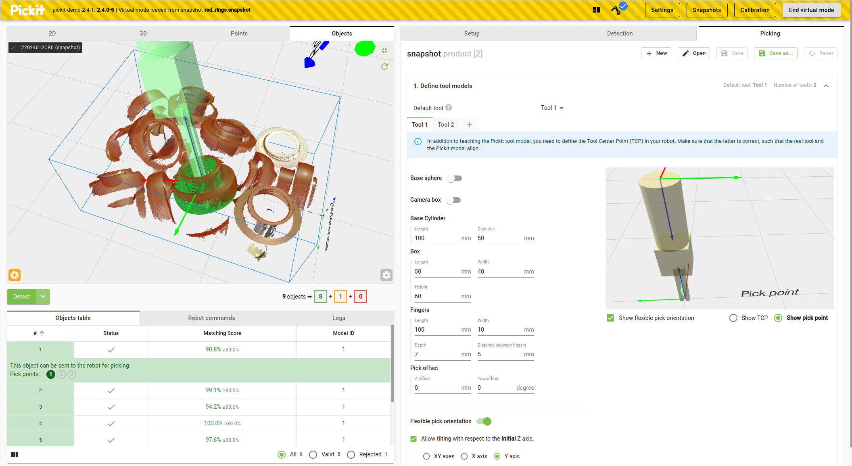Turn off Flexible pick orientation switch
852x466 pixels.
tap(484, 421)
